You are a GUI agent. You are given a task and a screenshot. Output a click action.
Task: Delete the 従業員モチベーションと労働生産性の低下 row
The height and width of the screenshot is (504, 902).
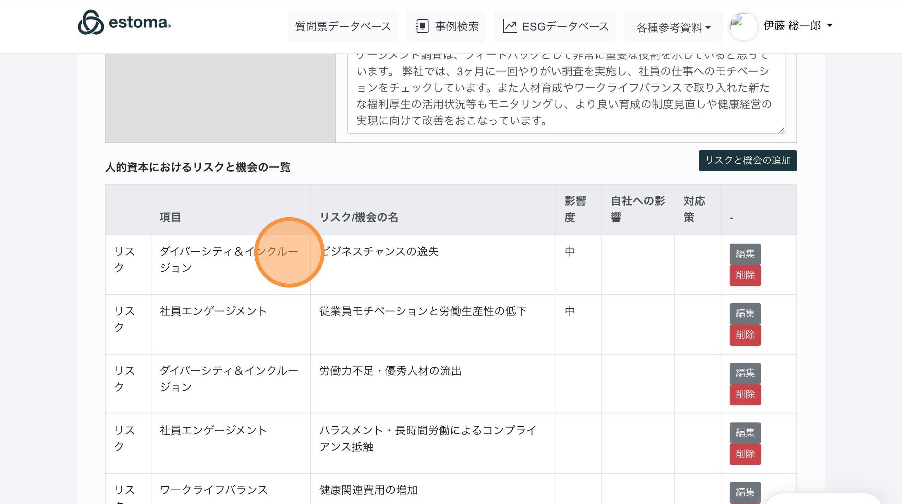(745, 335)
